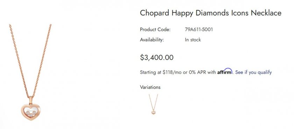Image resolution: width=294 pixels, height=129 pixels.
Task: Click the "In stock" availability status
Action: [193, 40]
